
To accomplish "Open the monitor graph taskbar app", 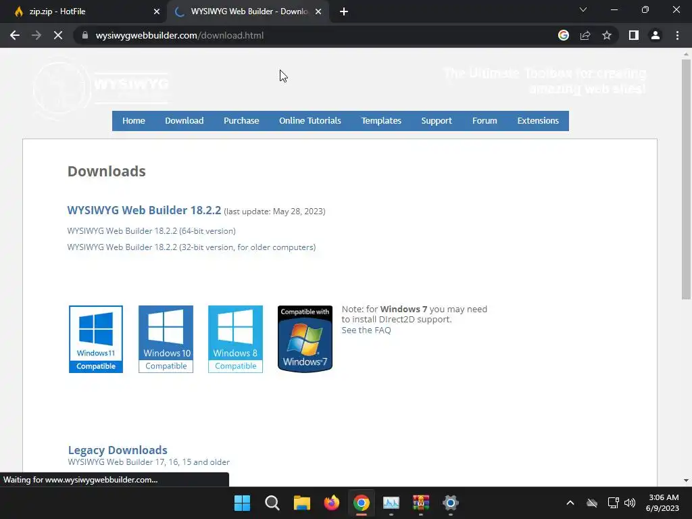I will point(391,503).
